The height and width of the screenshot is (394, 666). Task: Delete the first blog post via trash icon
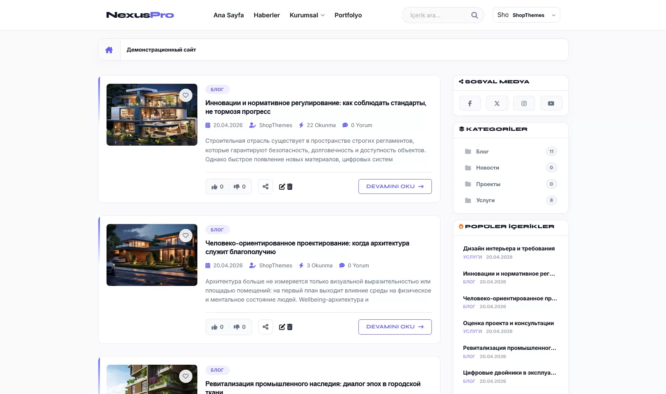click(x=290, y=187)
